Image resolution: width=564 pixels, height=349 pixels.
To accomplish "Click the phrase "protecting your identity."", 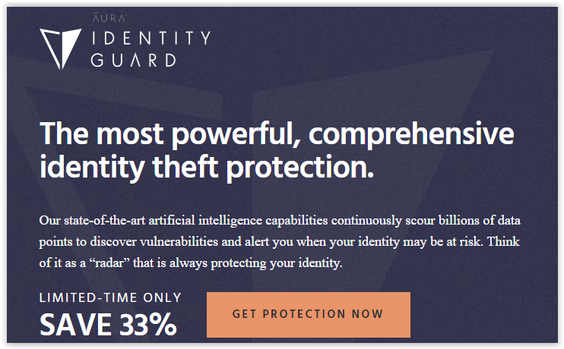I will pos(276,263).
